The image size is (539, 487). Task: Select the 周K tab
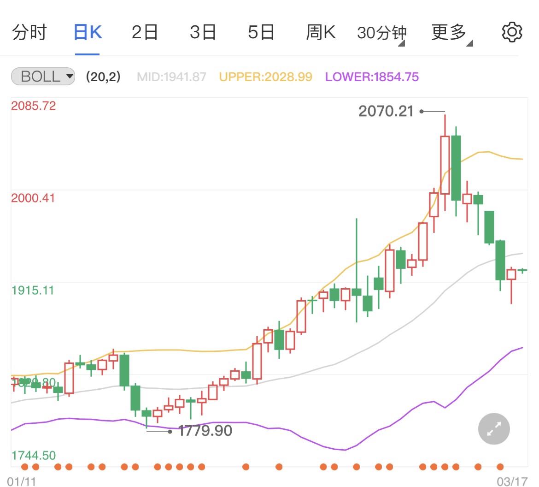[x=321, y=32]
